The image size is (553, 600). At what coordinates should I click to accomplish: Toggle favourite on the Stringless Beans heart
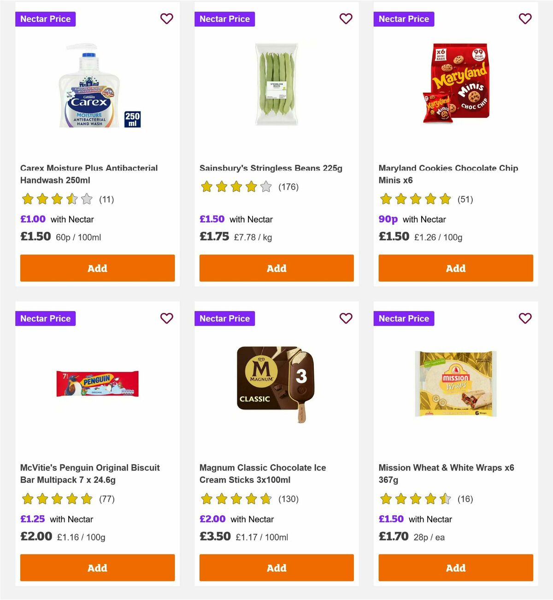coord(346,19)
